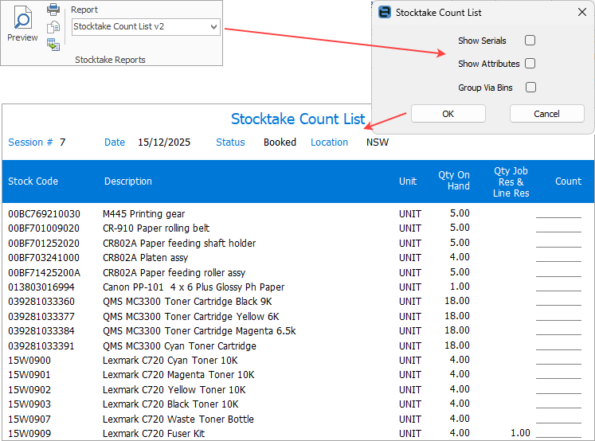Click the copy document icon below printer
The width and height of the screenshot is (595, 441).
point(53,27)
